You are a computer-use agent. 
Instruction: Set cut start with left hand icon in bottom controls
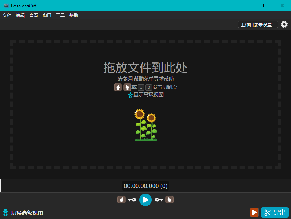[121, 200]
